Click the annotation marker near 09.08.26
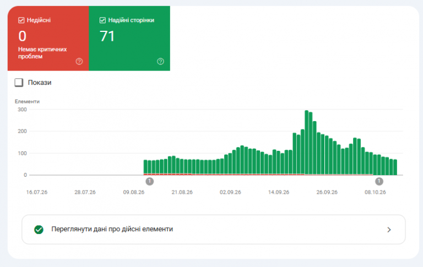The width and height of the screenshot is (423, 267). click(150, 181)
